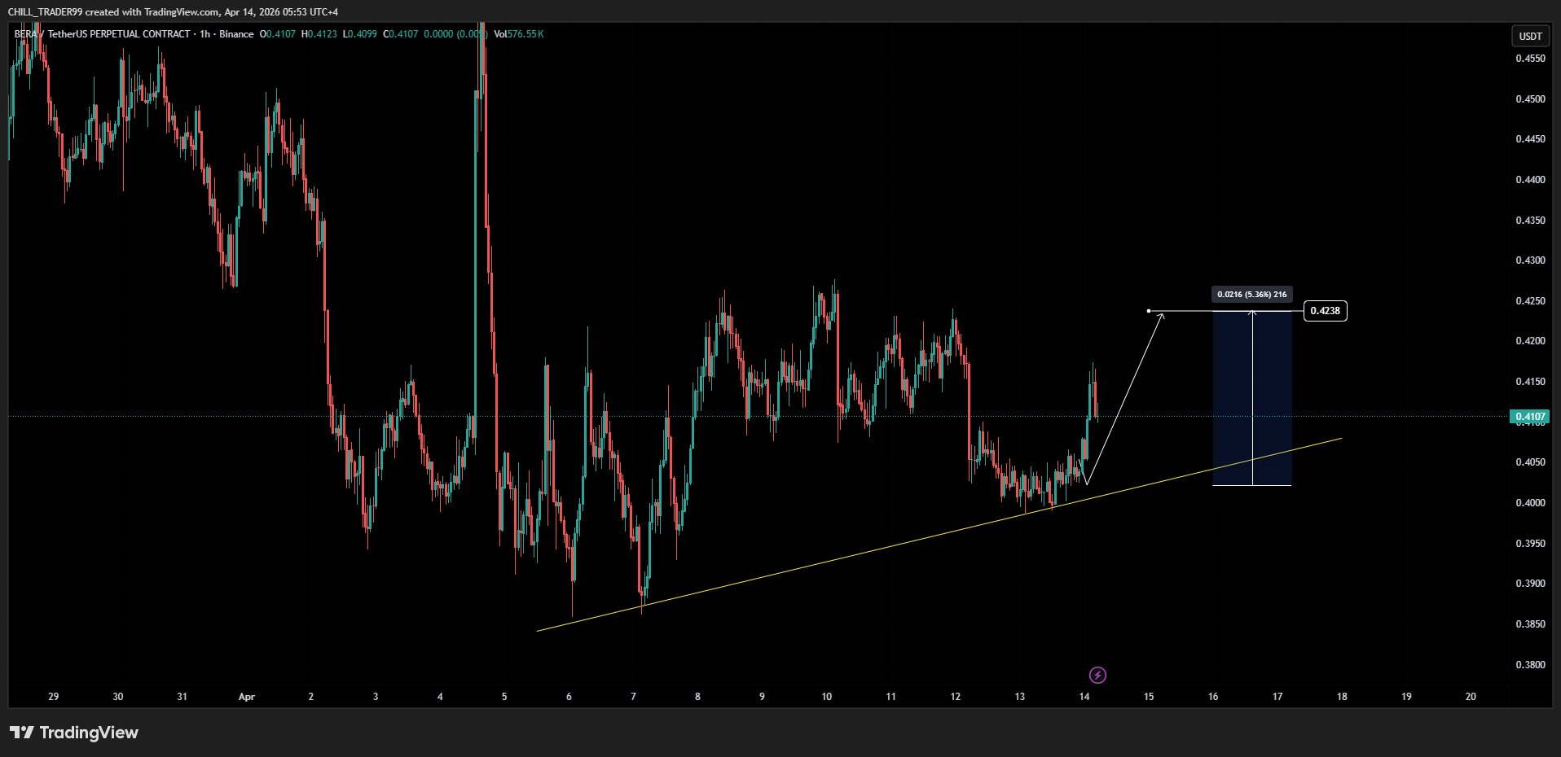1561x757 pixels.
Task: Click the 0.4550 price axis label
Action: (x=1530, y=59)
